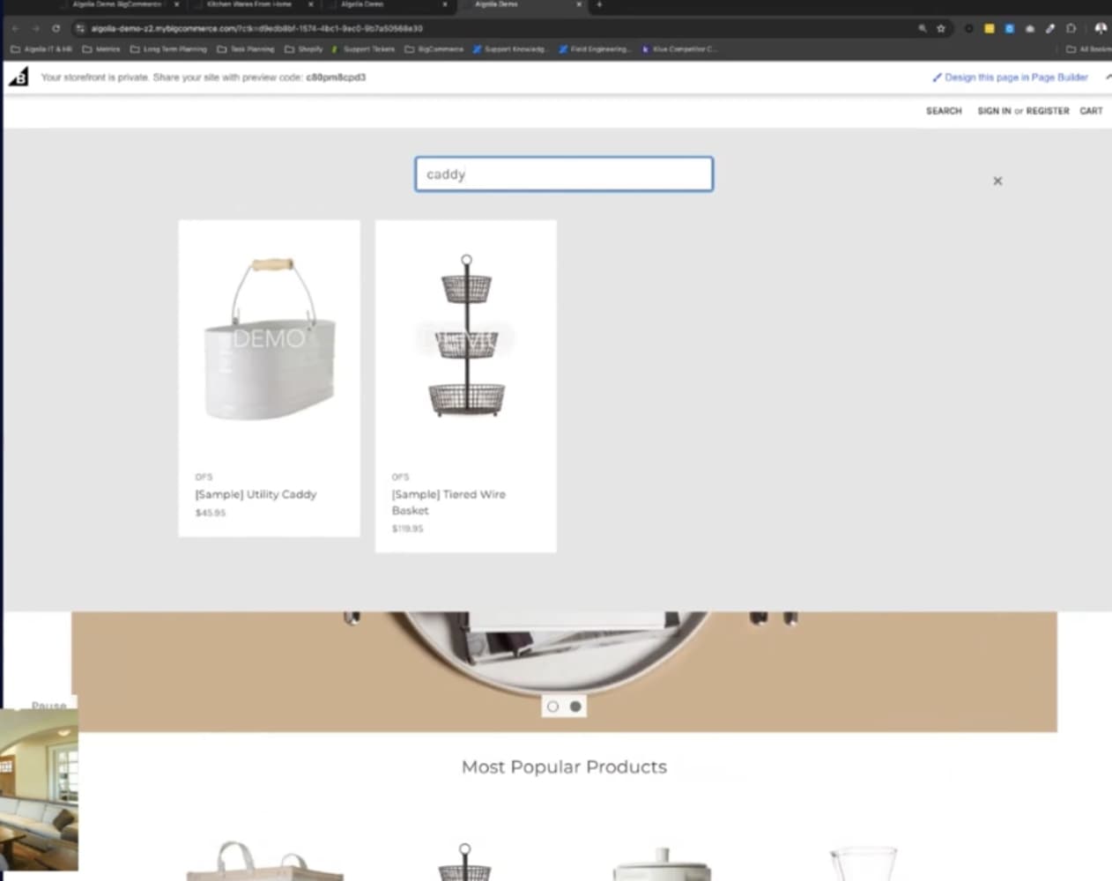This screenshot has height=881, width=1112.
Task: Open the Chrome profile avatar
Action: coord(1101,28)
